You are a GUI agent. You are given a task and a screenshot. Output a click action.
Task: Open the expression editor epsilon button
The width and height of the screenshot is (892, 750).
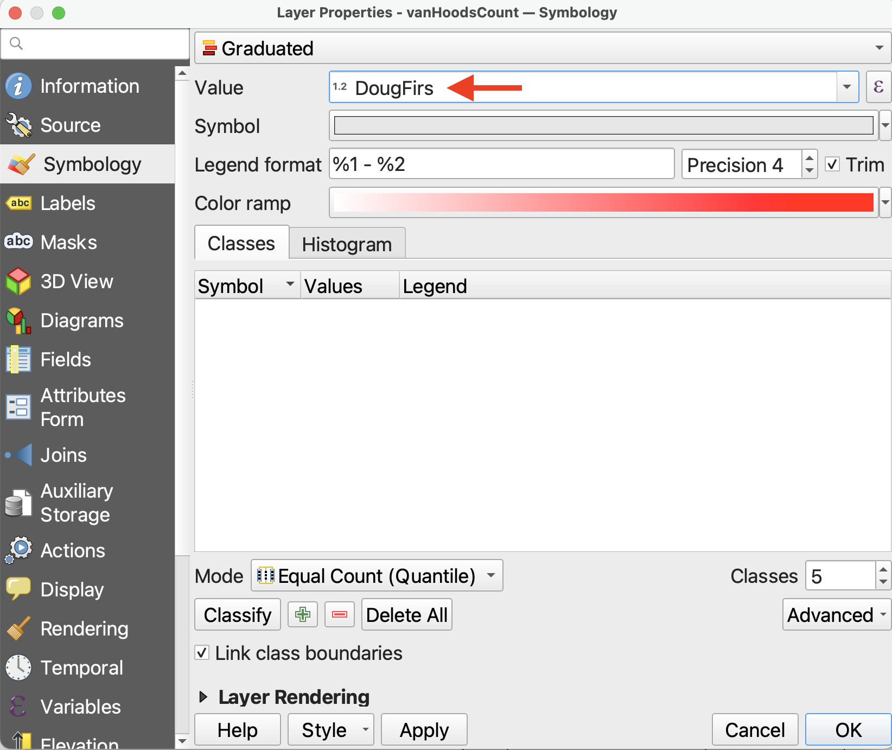878,87
